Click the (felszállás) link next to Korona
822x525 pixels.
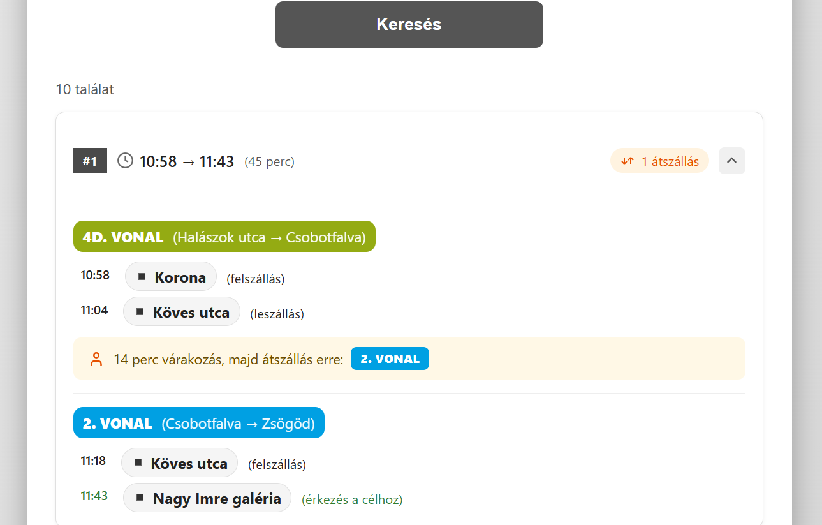coord(256,278)
